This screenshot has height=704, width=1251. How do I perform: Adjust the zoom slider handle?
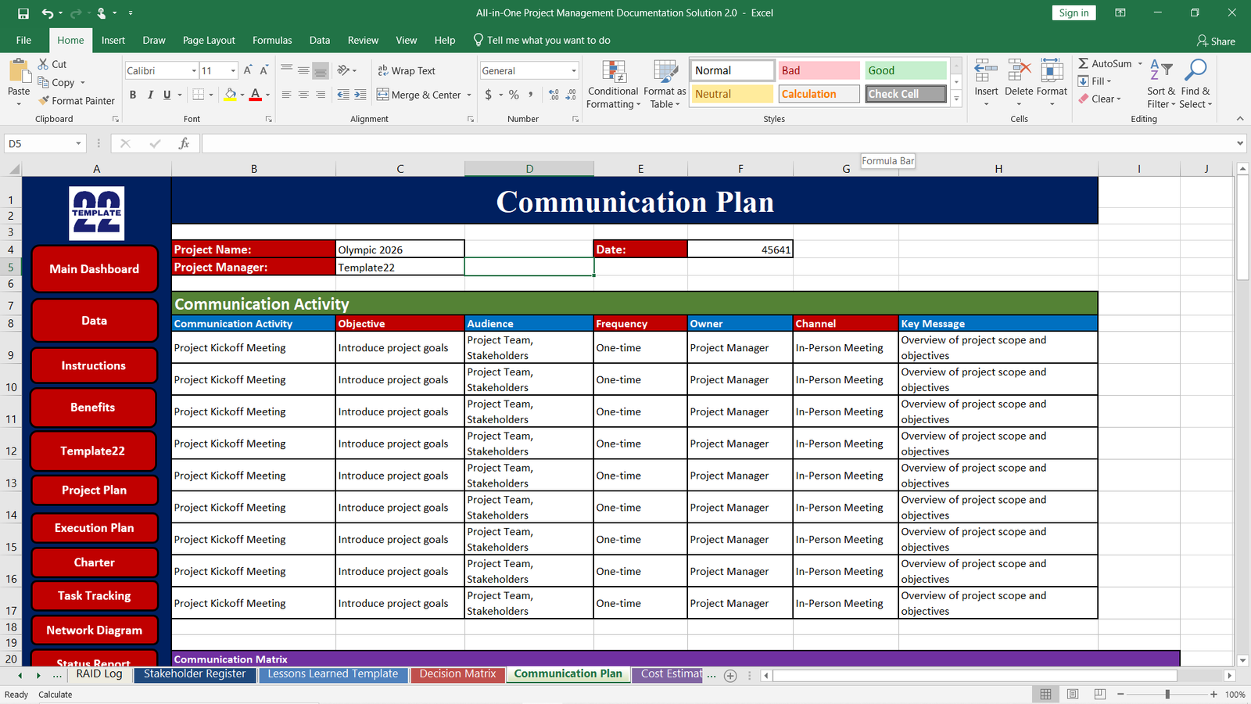click(x=1167, y=694)
